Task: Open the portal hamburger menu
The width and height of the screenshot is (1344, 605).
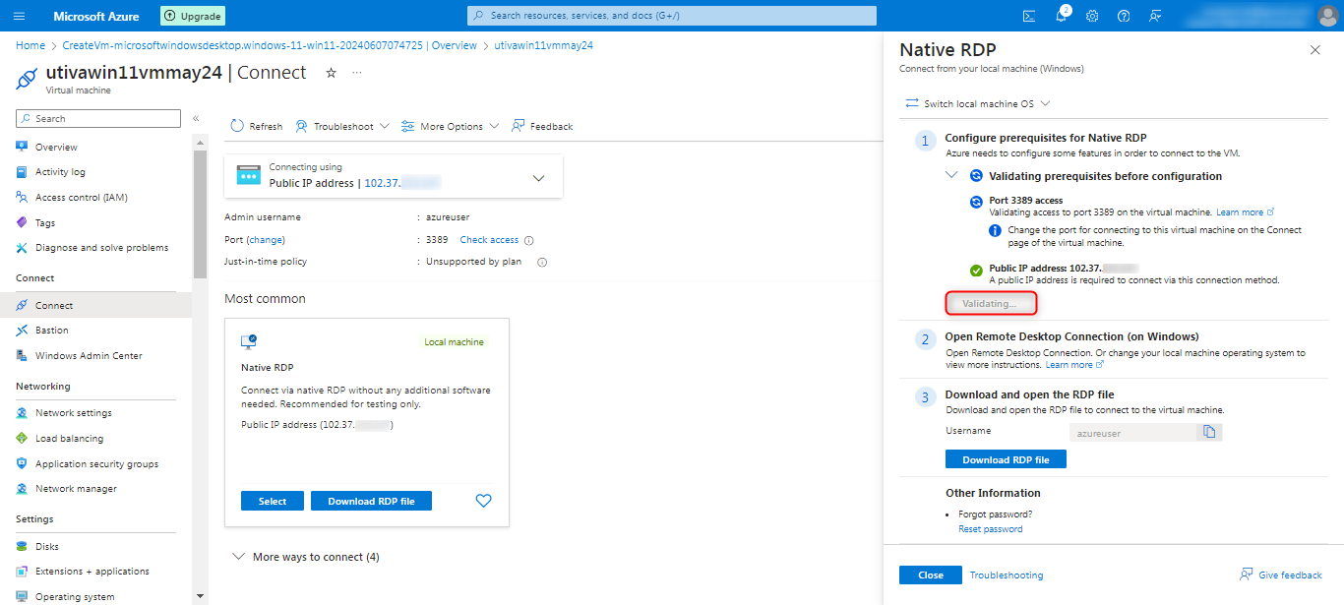Action: click(x=19, y=16)
